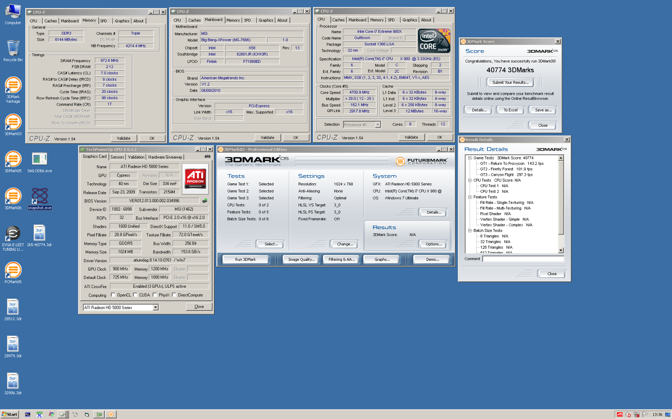Image resolution: width=672 pixels, height=419 pixels.
Task: Click the taskbar clock showing 13:36
Action: tap(657, 414)
